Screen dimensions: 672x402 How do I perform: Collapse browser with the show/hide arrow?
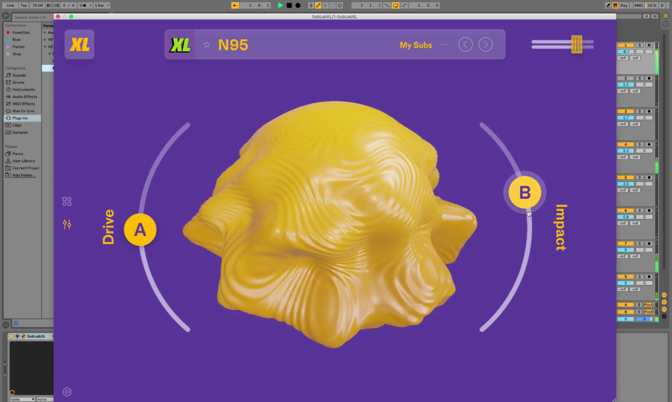coord(6,16)
